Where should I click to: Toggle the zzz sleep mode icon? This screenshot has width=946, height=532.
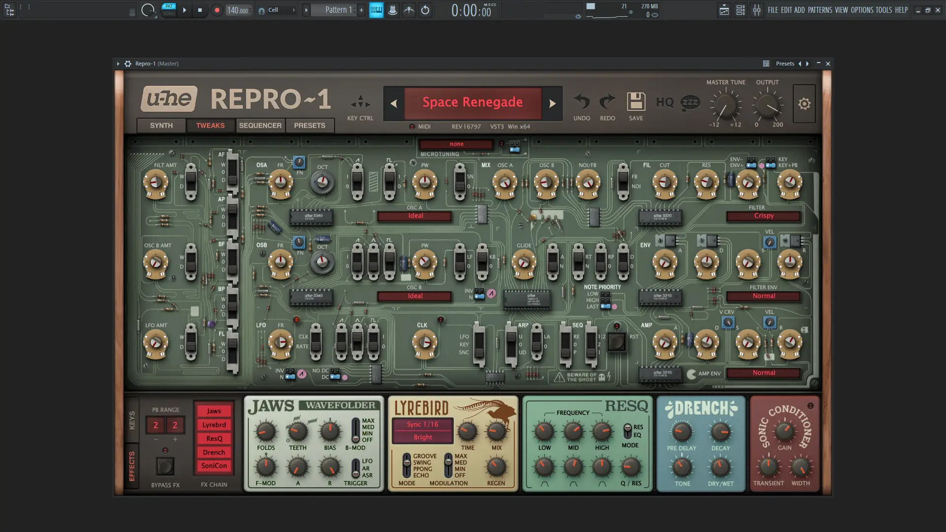pos(690,102)
